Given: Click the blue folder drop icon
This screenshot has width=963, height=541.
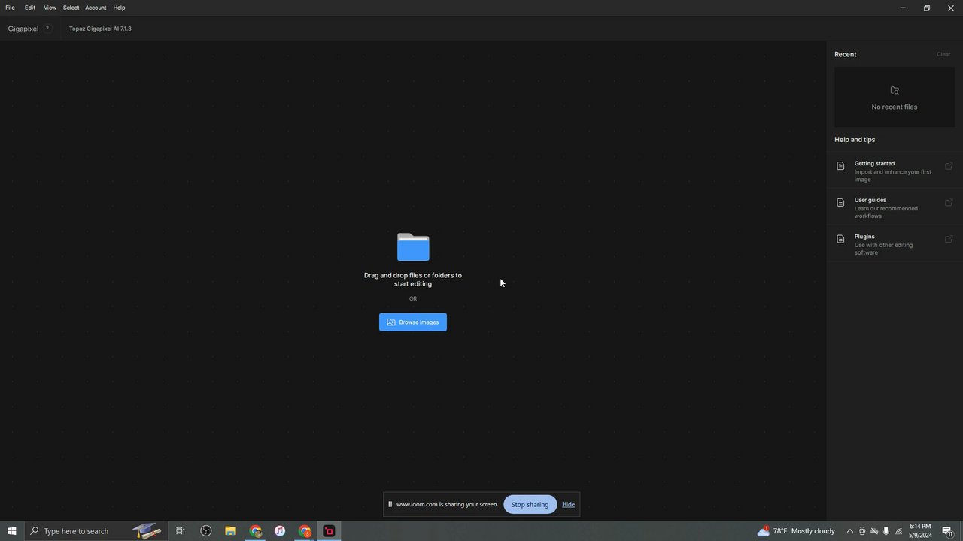Looking at the screenshot, I should (413, 246).
